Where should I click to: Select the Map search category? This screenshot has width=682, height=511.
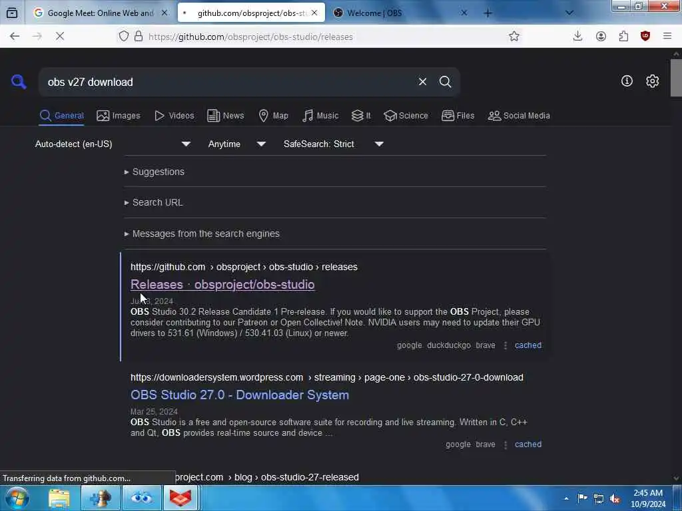click(x=273, y=116)
